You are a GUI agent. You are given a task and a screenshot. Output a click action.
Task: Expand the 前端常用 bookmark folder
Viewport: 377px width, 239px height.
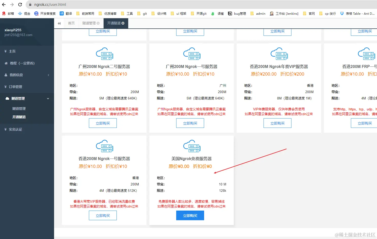(x=85, y=13)
